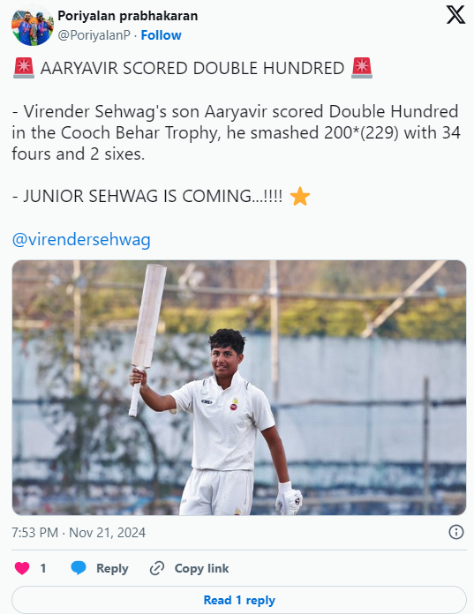Open the cricketer photo in tweet
This screenshot has height=614, width=474.
point(239,387)
